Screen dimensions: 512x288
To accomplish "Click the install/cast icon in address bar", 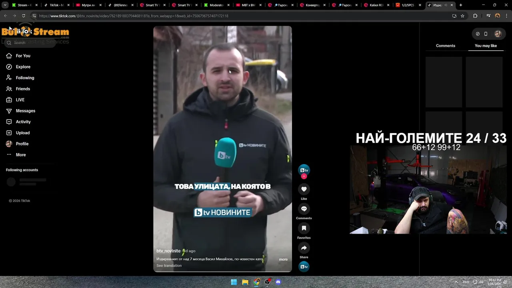I will click(454, 16).
